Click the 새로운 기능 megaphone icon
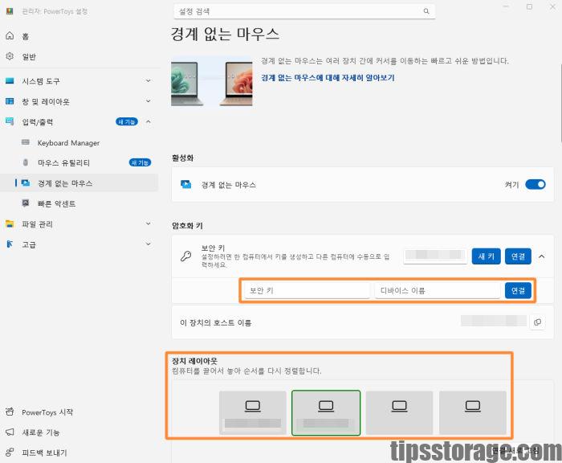Image resolution: width=562 pixels, height=463 pixels. click(10, 432)
